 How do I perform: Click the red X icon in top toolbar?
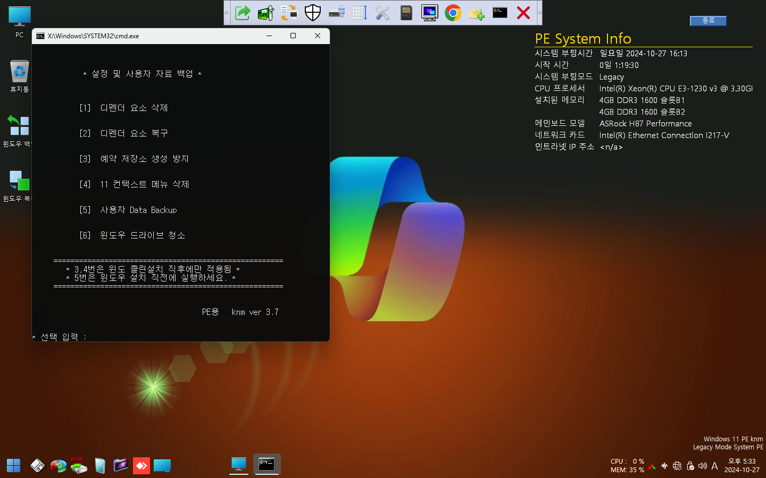click(x=523, y=12)
